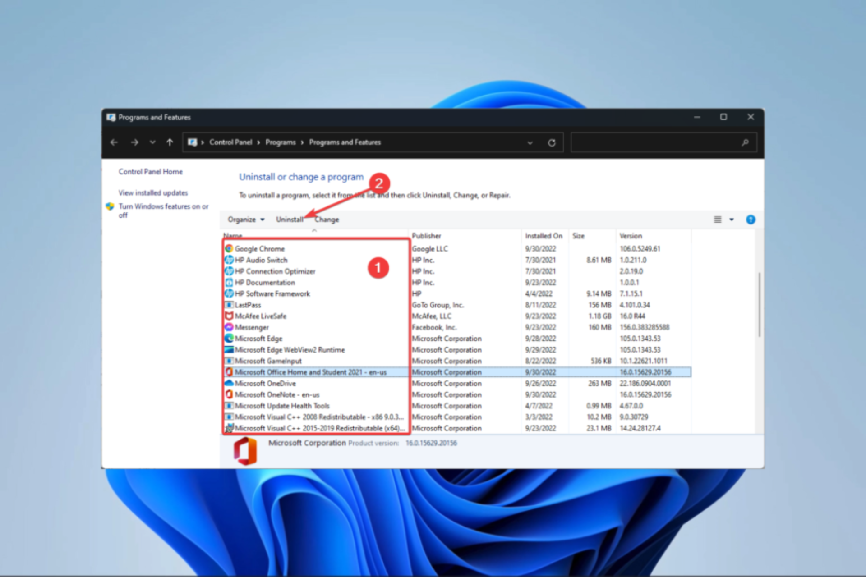Click the LastPass icon in the program list

(229, 305)
